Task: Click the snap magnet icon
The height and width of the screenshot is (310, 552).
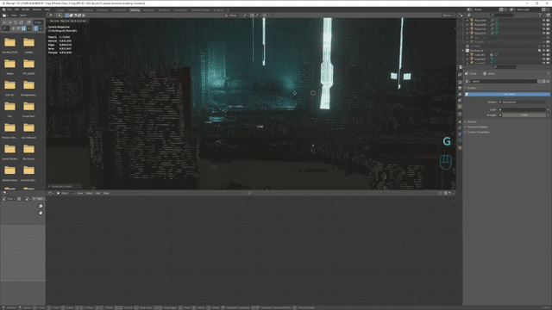Action: tap(252, 15)
